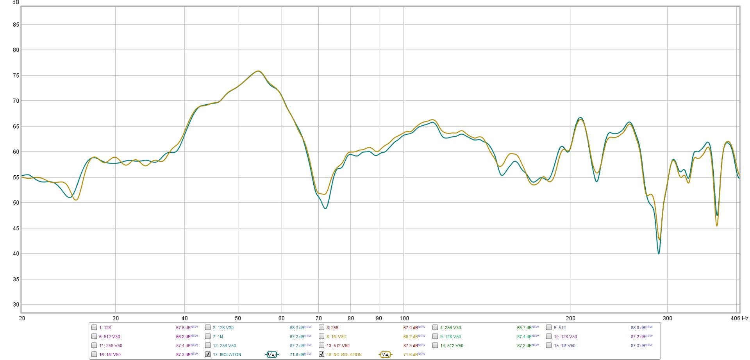This screenshot has height=360, width=750.
Task: Uncheck the "18: NO ISOLATION" trace checkbox
Action: tap(321, 354)
